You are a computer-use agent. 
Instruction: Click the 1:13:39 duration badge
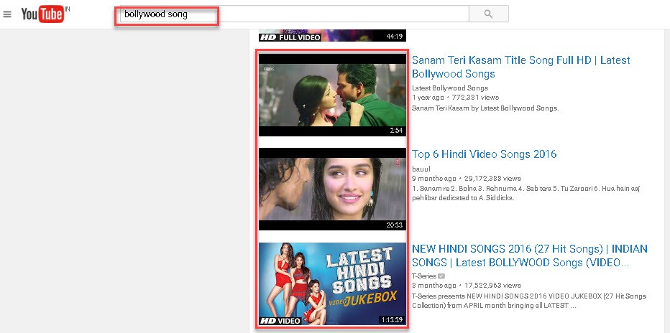coord(392,319)
